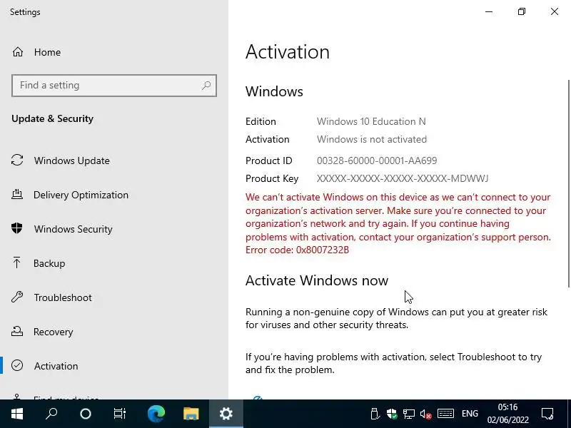Image resolution: width=571 pixels, height=428 pixels.
Task: Open the Windows Start menu
Action: click(17, 414)
